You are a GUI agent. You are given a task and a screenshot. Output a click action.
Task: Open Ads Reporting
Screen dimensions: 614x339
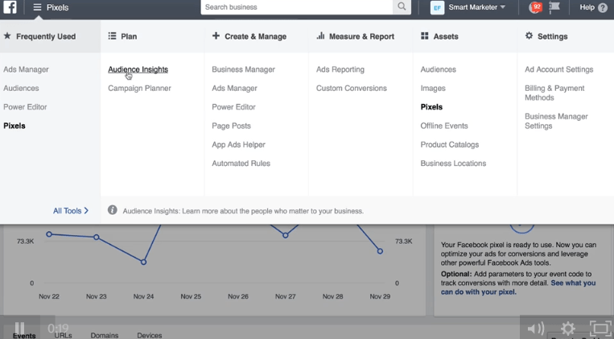pos(340,69)
